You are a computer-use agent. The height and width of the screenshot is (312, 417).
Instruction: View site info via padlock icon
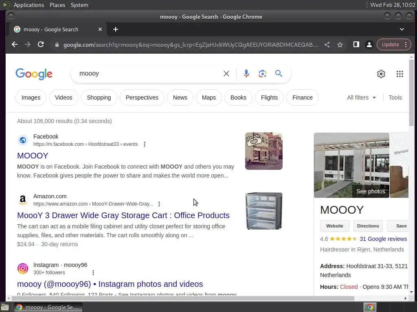[x=57, y=45]
